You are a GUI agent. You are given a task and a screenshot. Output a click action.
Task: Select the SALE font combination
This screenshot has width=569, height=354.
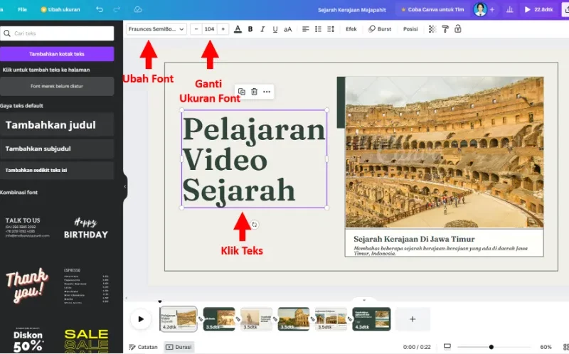pyautogui.click(x=86, y=340)
